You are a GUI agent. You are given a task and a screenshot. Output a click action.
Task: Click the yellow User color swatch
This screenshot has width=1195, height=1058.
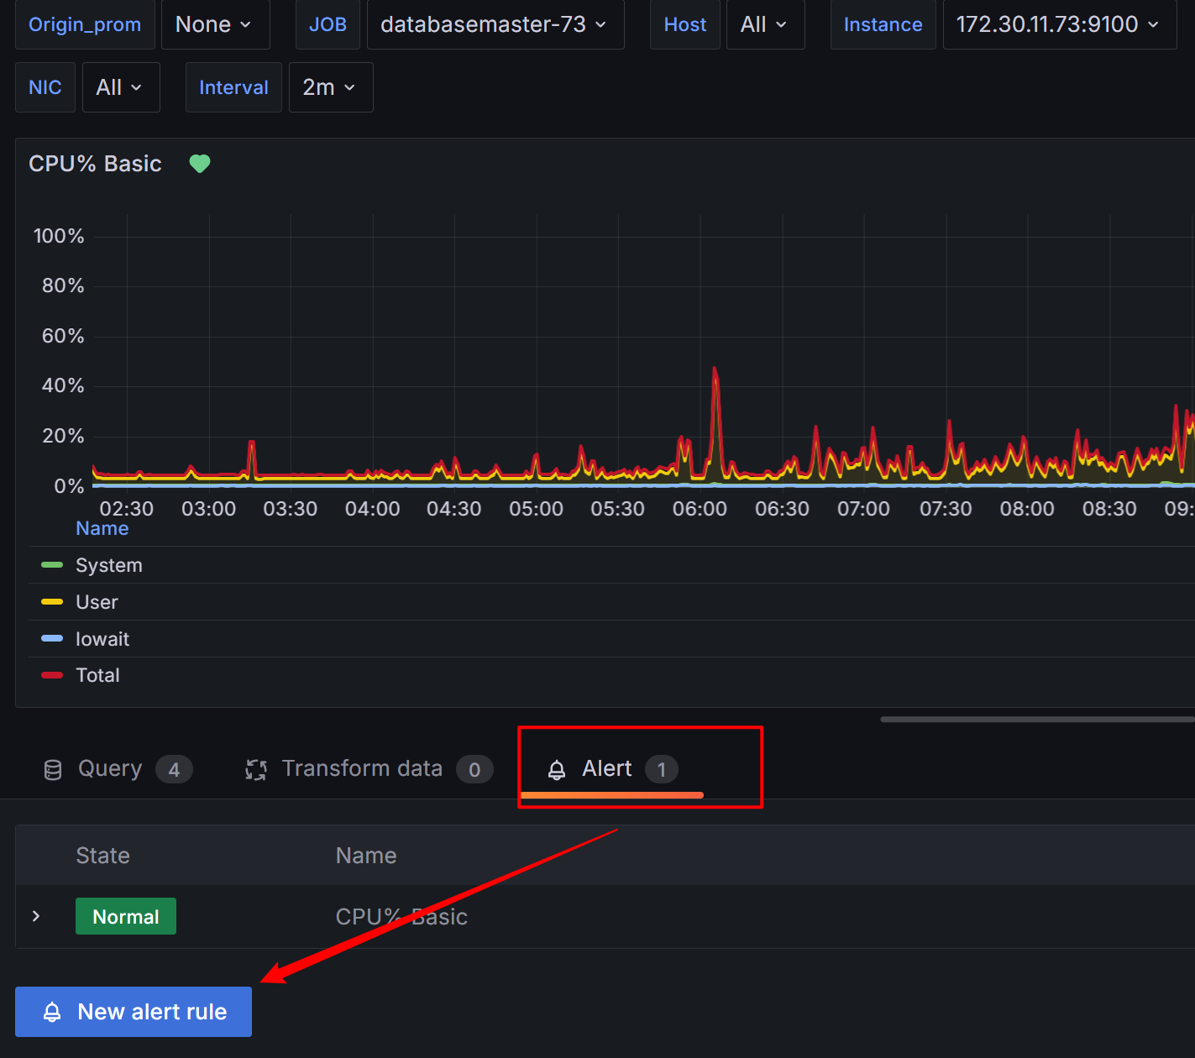coord(52,602)
